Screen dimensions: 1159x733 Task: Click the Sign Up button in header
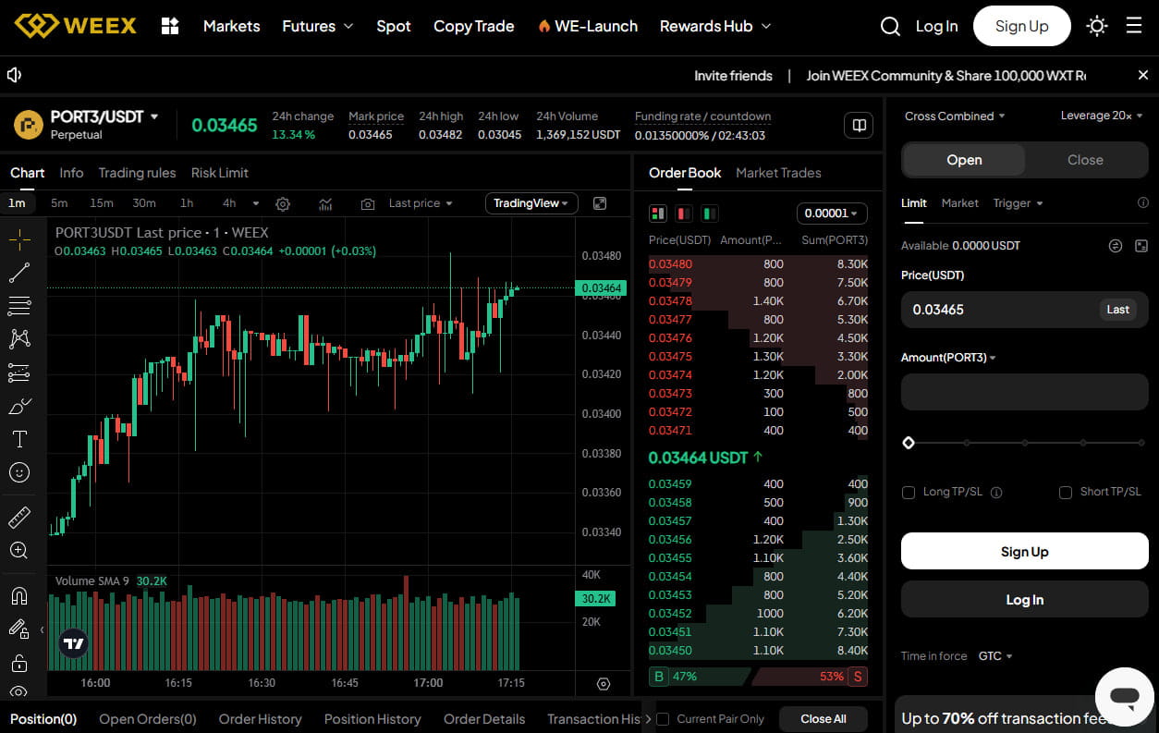pyautogui.click(x=1022, y=26)
